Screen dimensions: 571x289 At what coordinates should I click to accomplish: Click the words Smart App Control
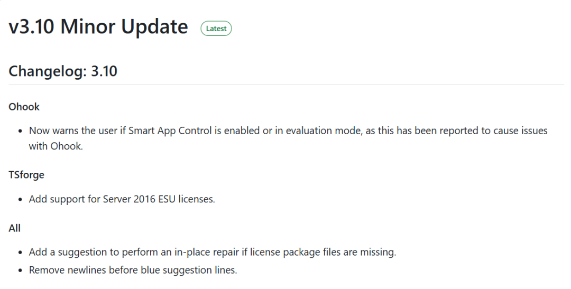tap(170, 130)
